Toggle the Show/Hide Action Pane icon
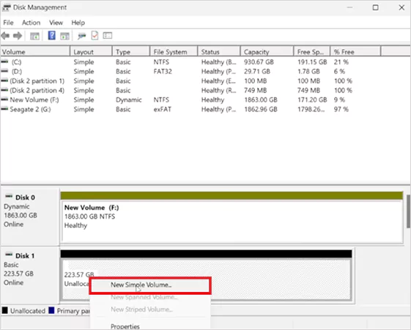This screenshot has width=411, height=330. click(x=64, y=36)
